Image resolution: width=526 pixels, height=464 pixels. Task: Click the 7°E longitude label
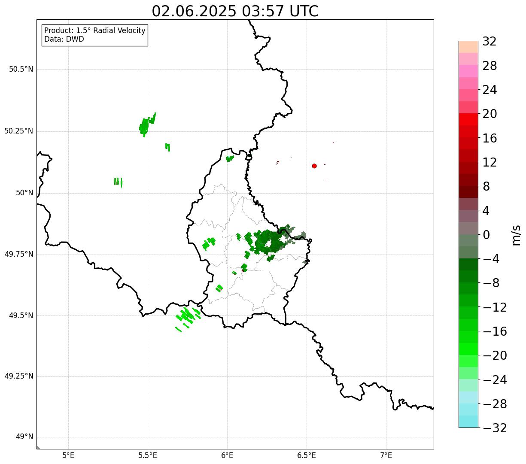pyautogui.click(x=386, y=455)
